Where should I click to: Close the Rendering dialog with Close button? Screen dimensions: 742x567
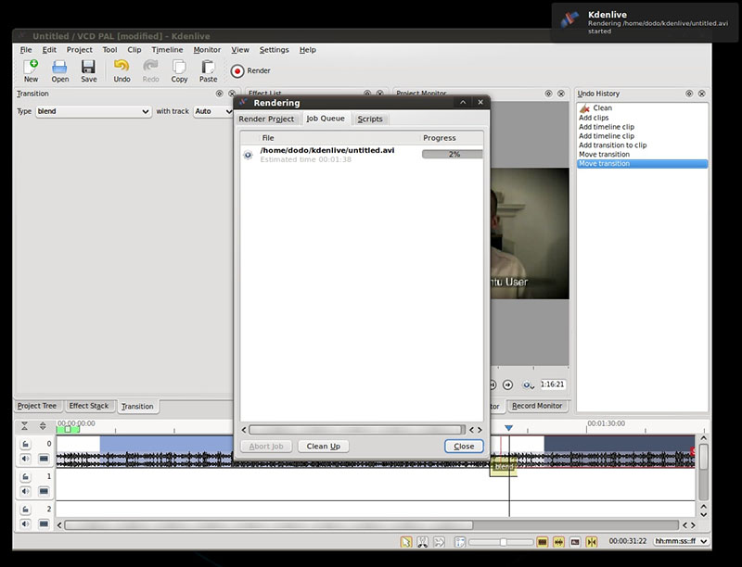464,446
